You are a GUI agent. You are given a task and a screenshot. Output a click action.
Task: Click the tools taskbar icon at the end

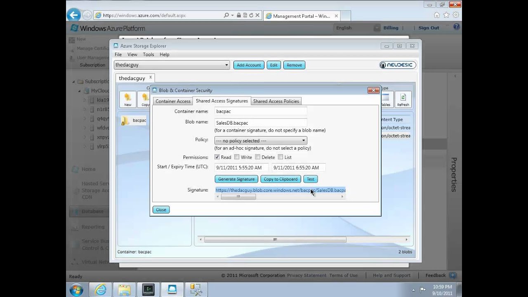pos(196,290)
